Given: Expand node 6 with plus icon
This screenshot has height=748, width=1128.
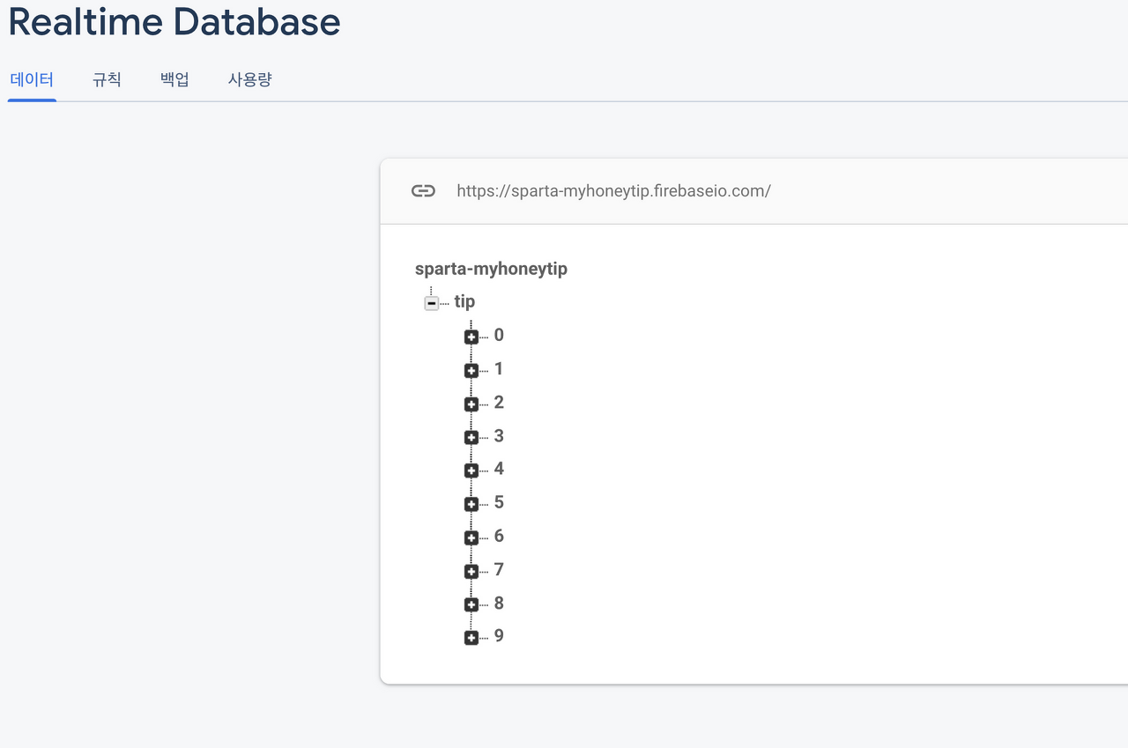Looking at the screenshot, I should 471,537.
